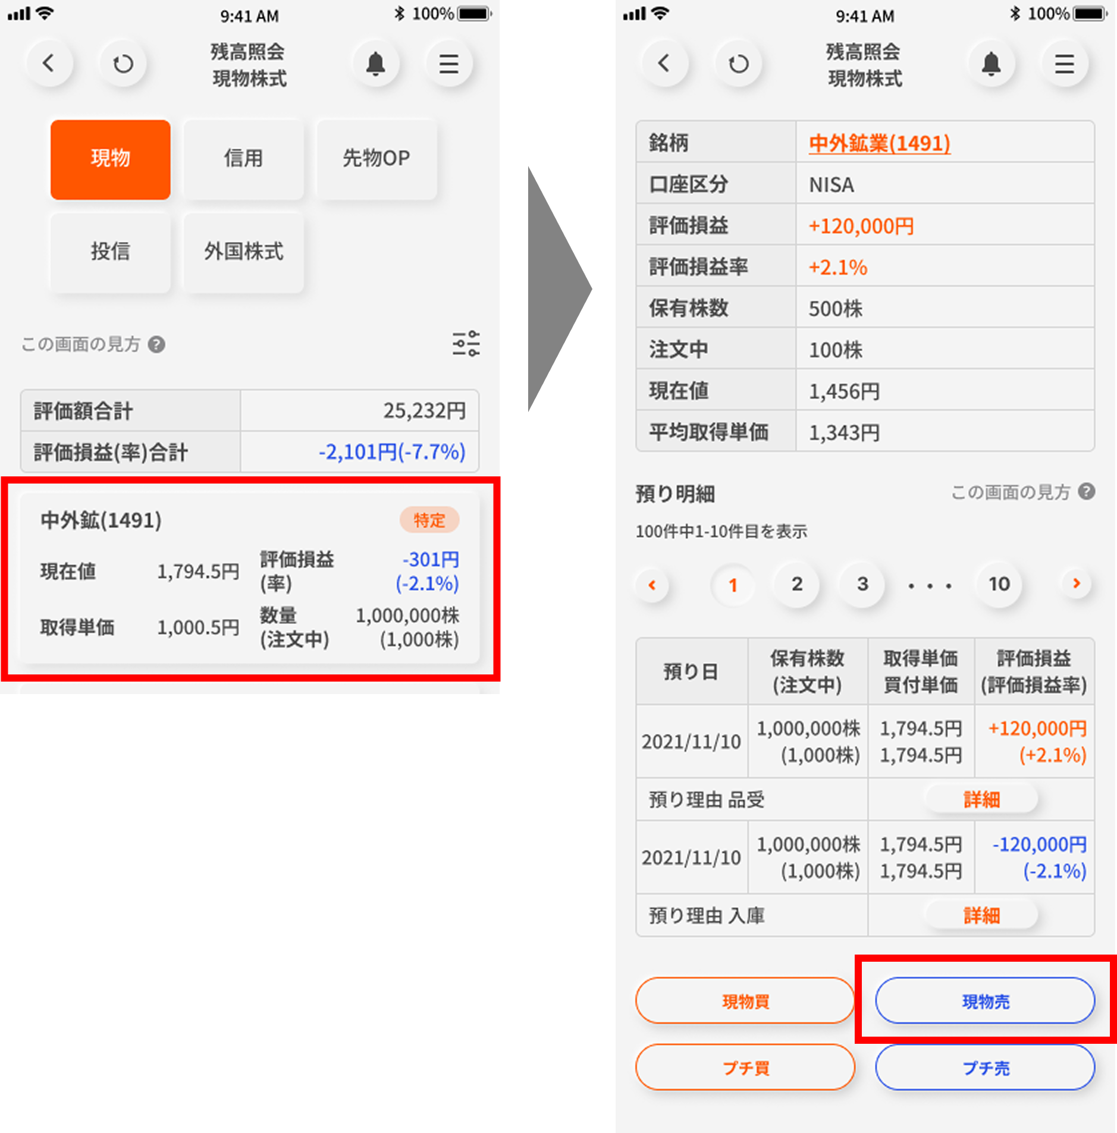Switch to the 投信 category tab
1117x1133 pixels.
click(111, 252)
